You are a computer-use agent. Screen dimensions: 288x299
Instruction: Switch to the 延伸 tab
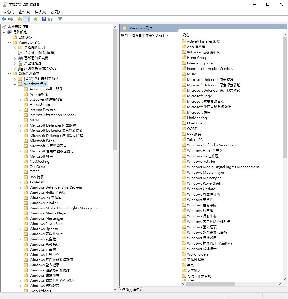(125, 290)
